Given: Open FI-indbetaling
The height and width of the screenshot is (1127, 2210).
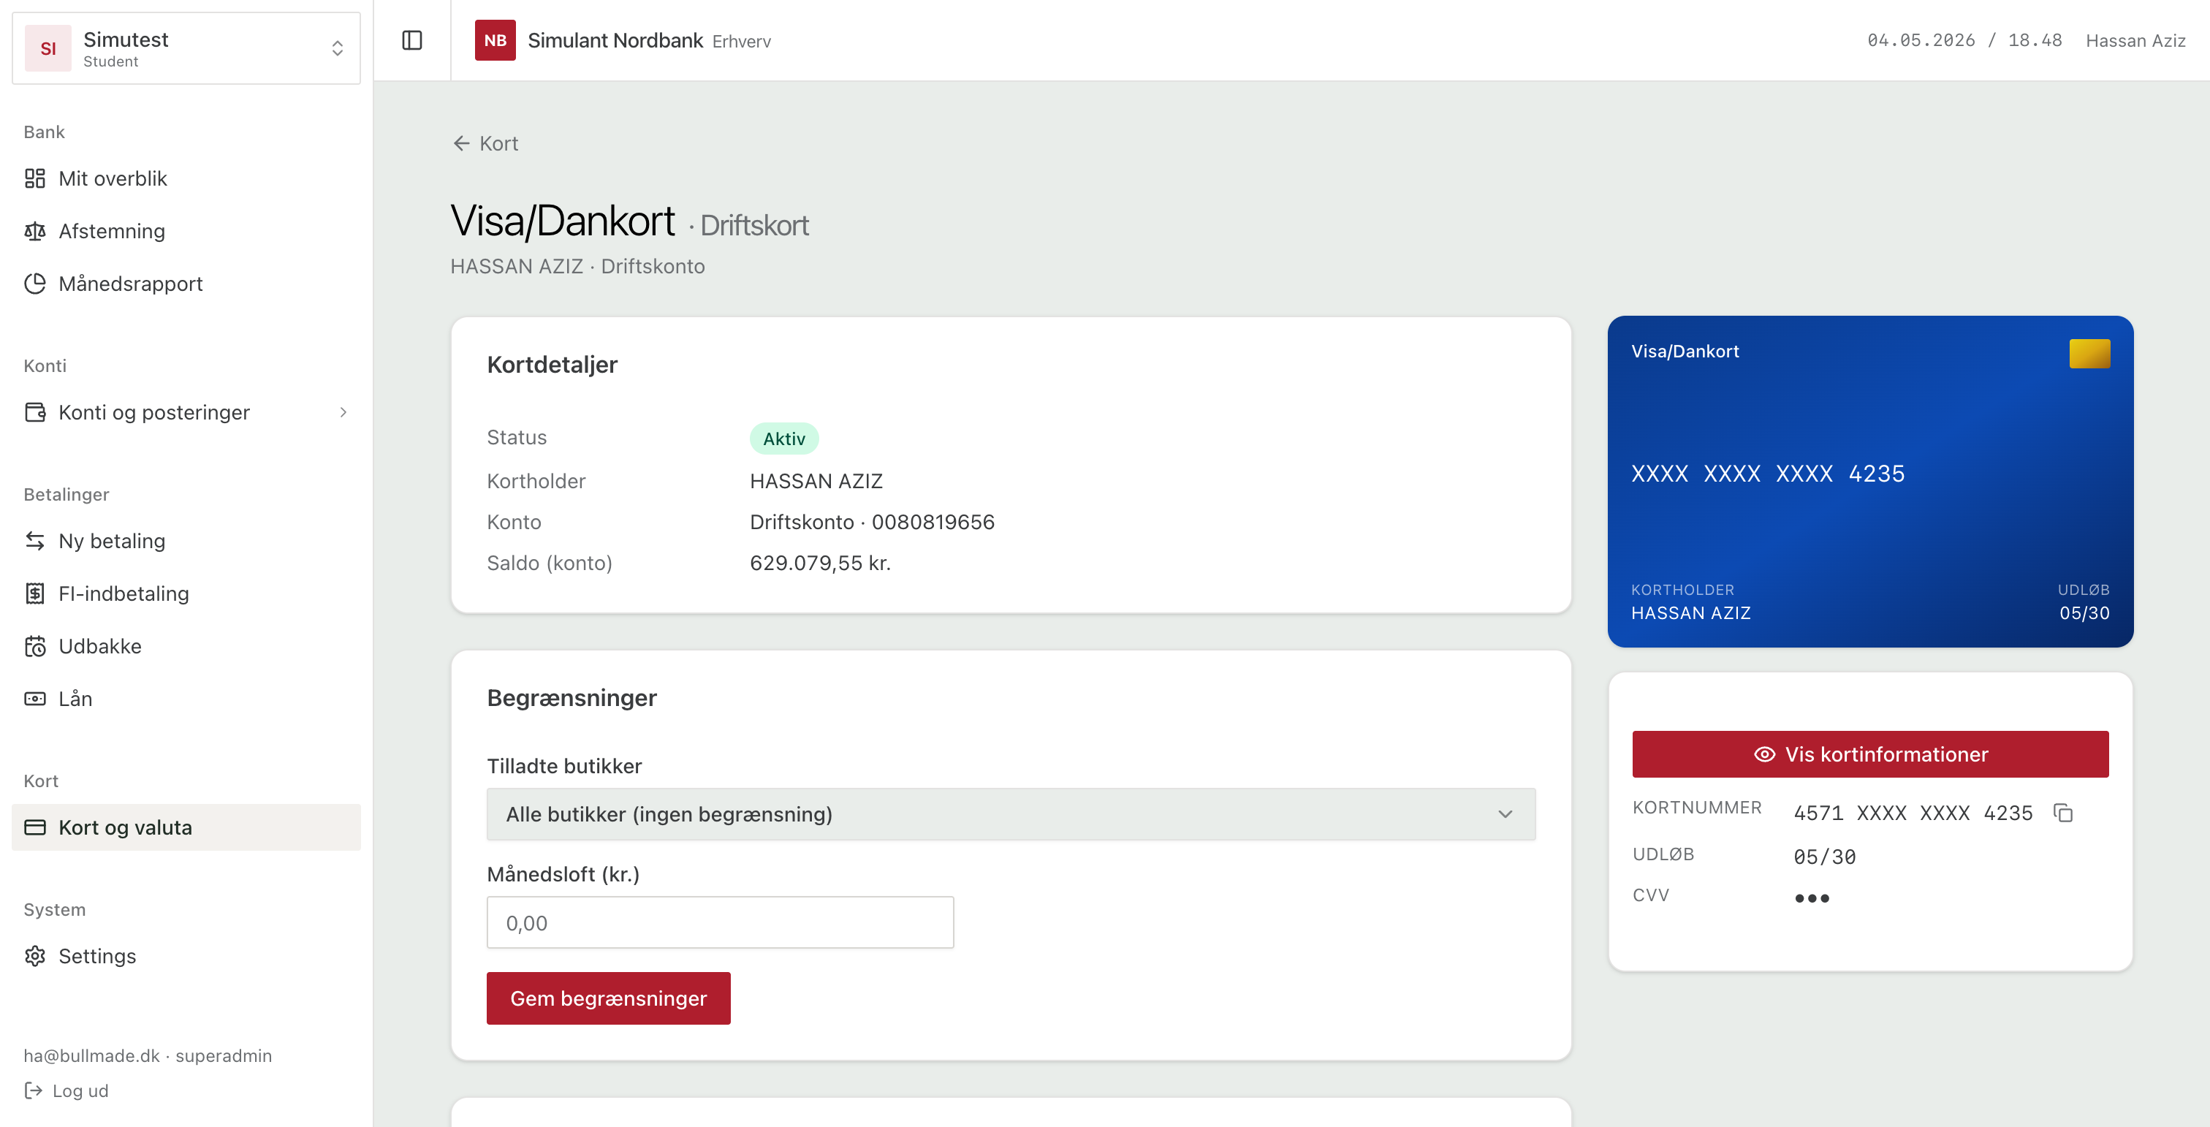Looking at the screenshot, I should pyautogui.click(x=186, y=593).
